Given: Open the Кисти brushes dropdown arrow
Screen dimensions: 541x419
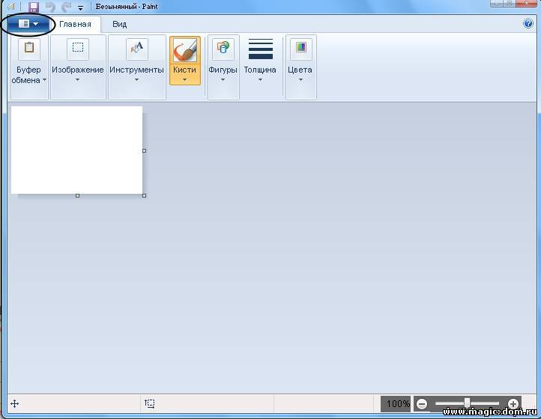Looking at the screenshot, I should coord(184,80).
